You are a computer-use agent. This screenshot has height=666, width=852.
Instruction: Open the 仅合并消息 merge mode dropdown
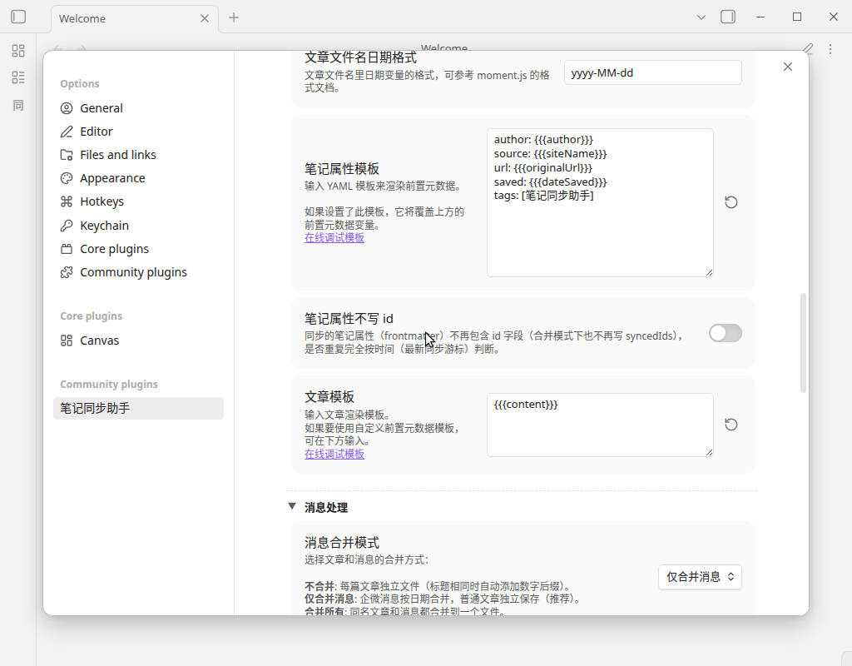click(700, 577)
